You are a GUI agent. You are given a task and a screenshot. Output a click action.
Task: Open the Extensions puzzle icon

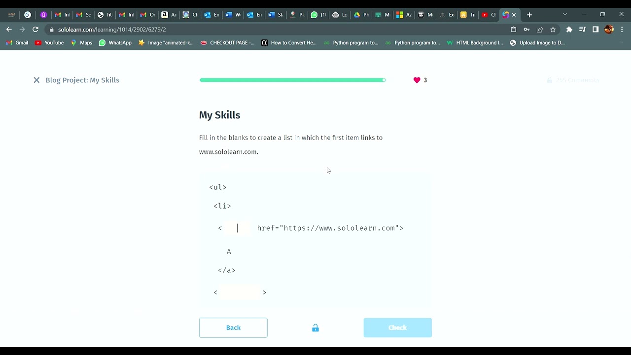coord(569,30)
